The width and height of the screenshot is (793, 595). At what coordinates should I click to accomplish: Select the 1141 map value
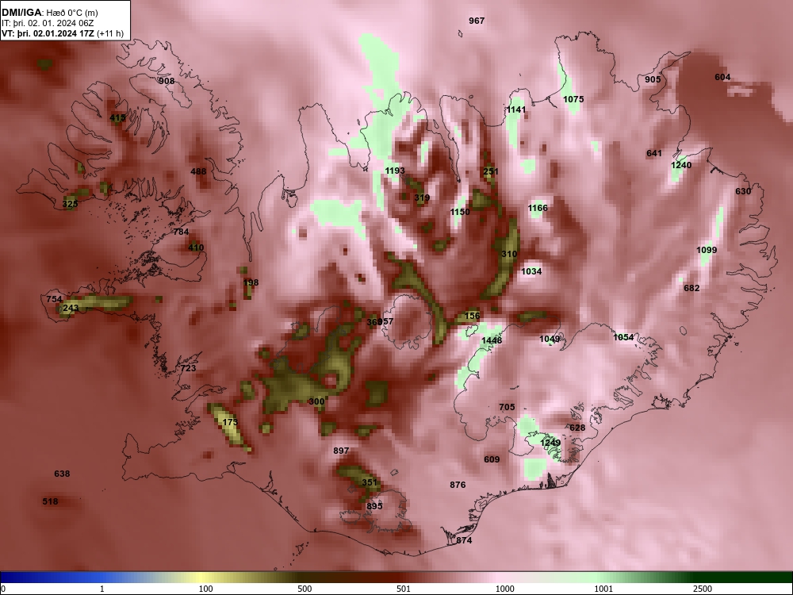click(516, 109)
